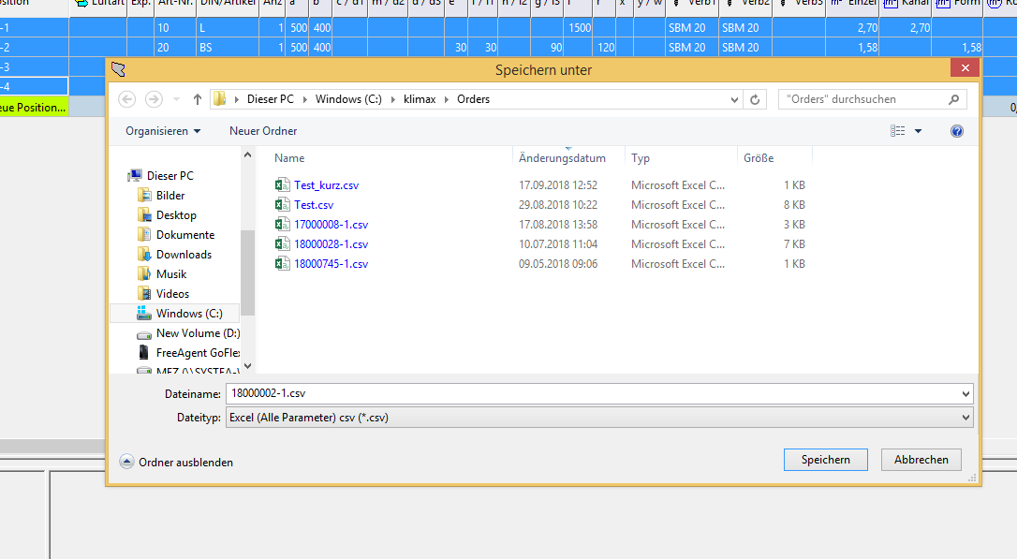Expand the address bar path history dropdown
The height and width of the screenshot is (559, 1017).
pyautogui.click(x=734, y=100)
